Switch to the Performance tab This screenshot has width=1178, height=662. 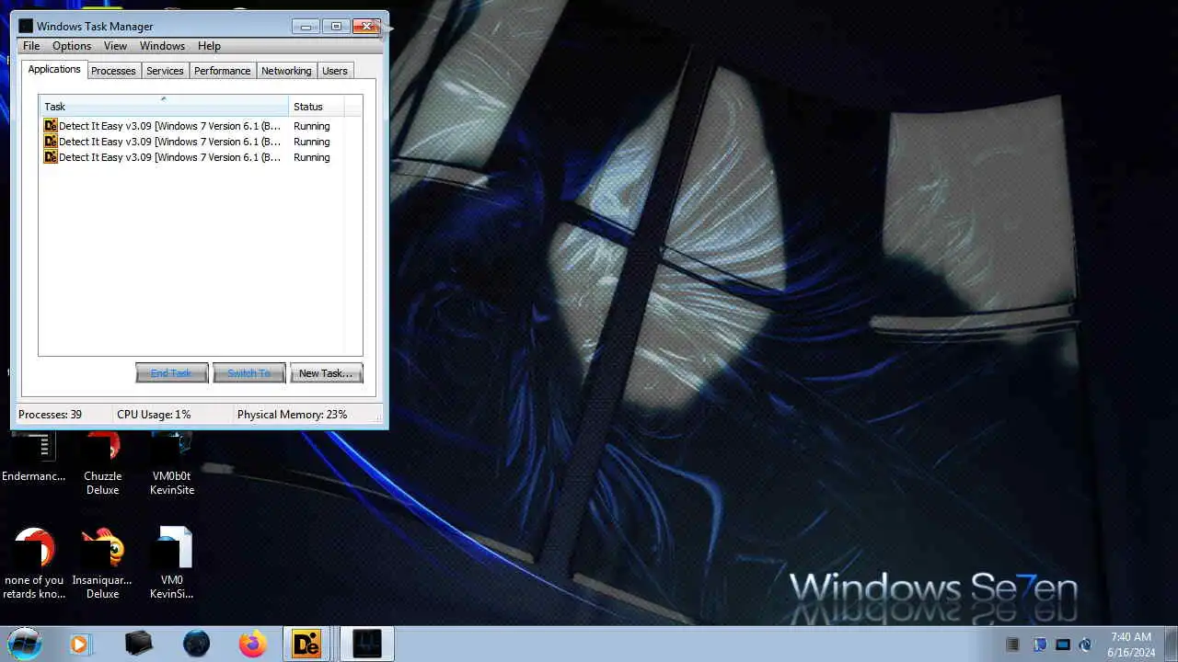point(222,71)
